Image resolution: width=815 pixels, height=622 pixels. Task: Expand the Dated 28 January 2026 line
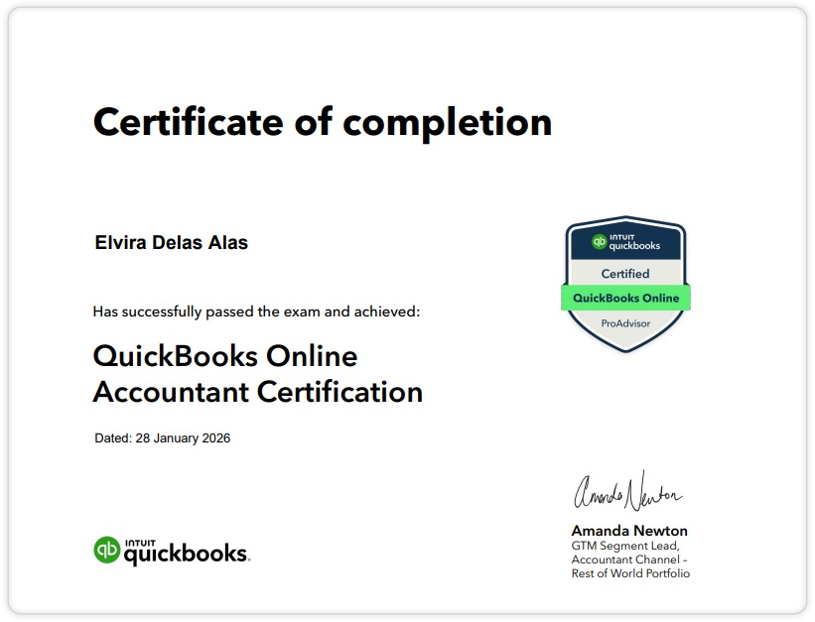coord(162,436)
